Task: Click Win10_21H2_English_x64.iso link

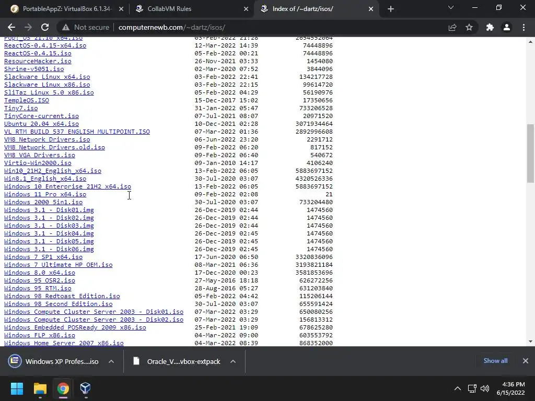Action: point(53,171)
